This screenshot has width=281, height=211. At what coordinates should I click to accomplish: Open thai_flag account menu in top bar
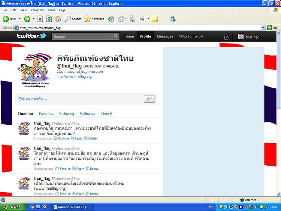[248, 37]
